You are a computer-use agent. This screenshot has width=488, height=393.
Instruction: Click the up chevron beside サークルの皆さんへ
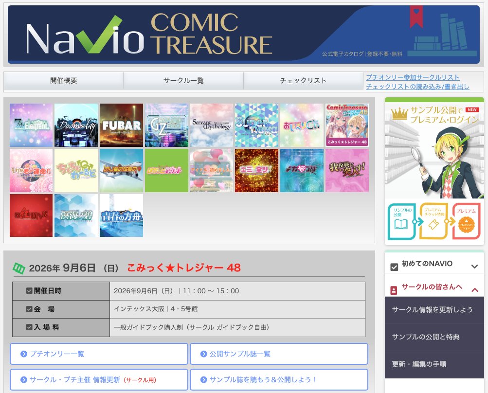coord(475,290)
